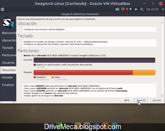
Task: Click 'Crear nueva MSDOS tabla de particiones' line
Action: tap(62, 86)
